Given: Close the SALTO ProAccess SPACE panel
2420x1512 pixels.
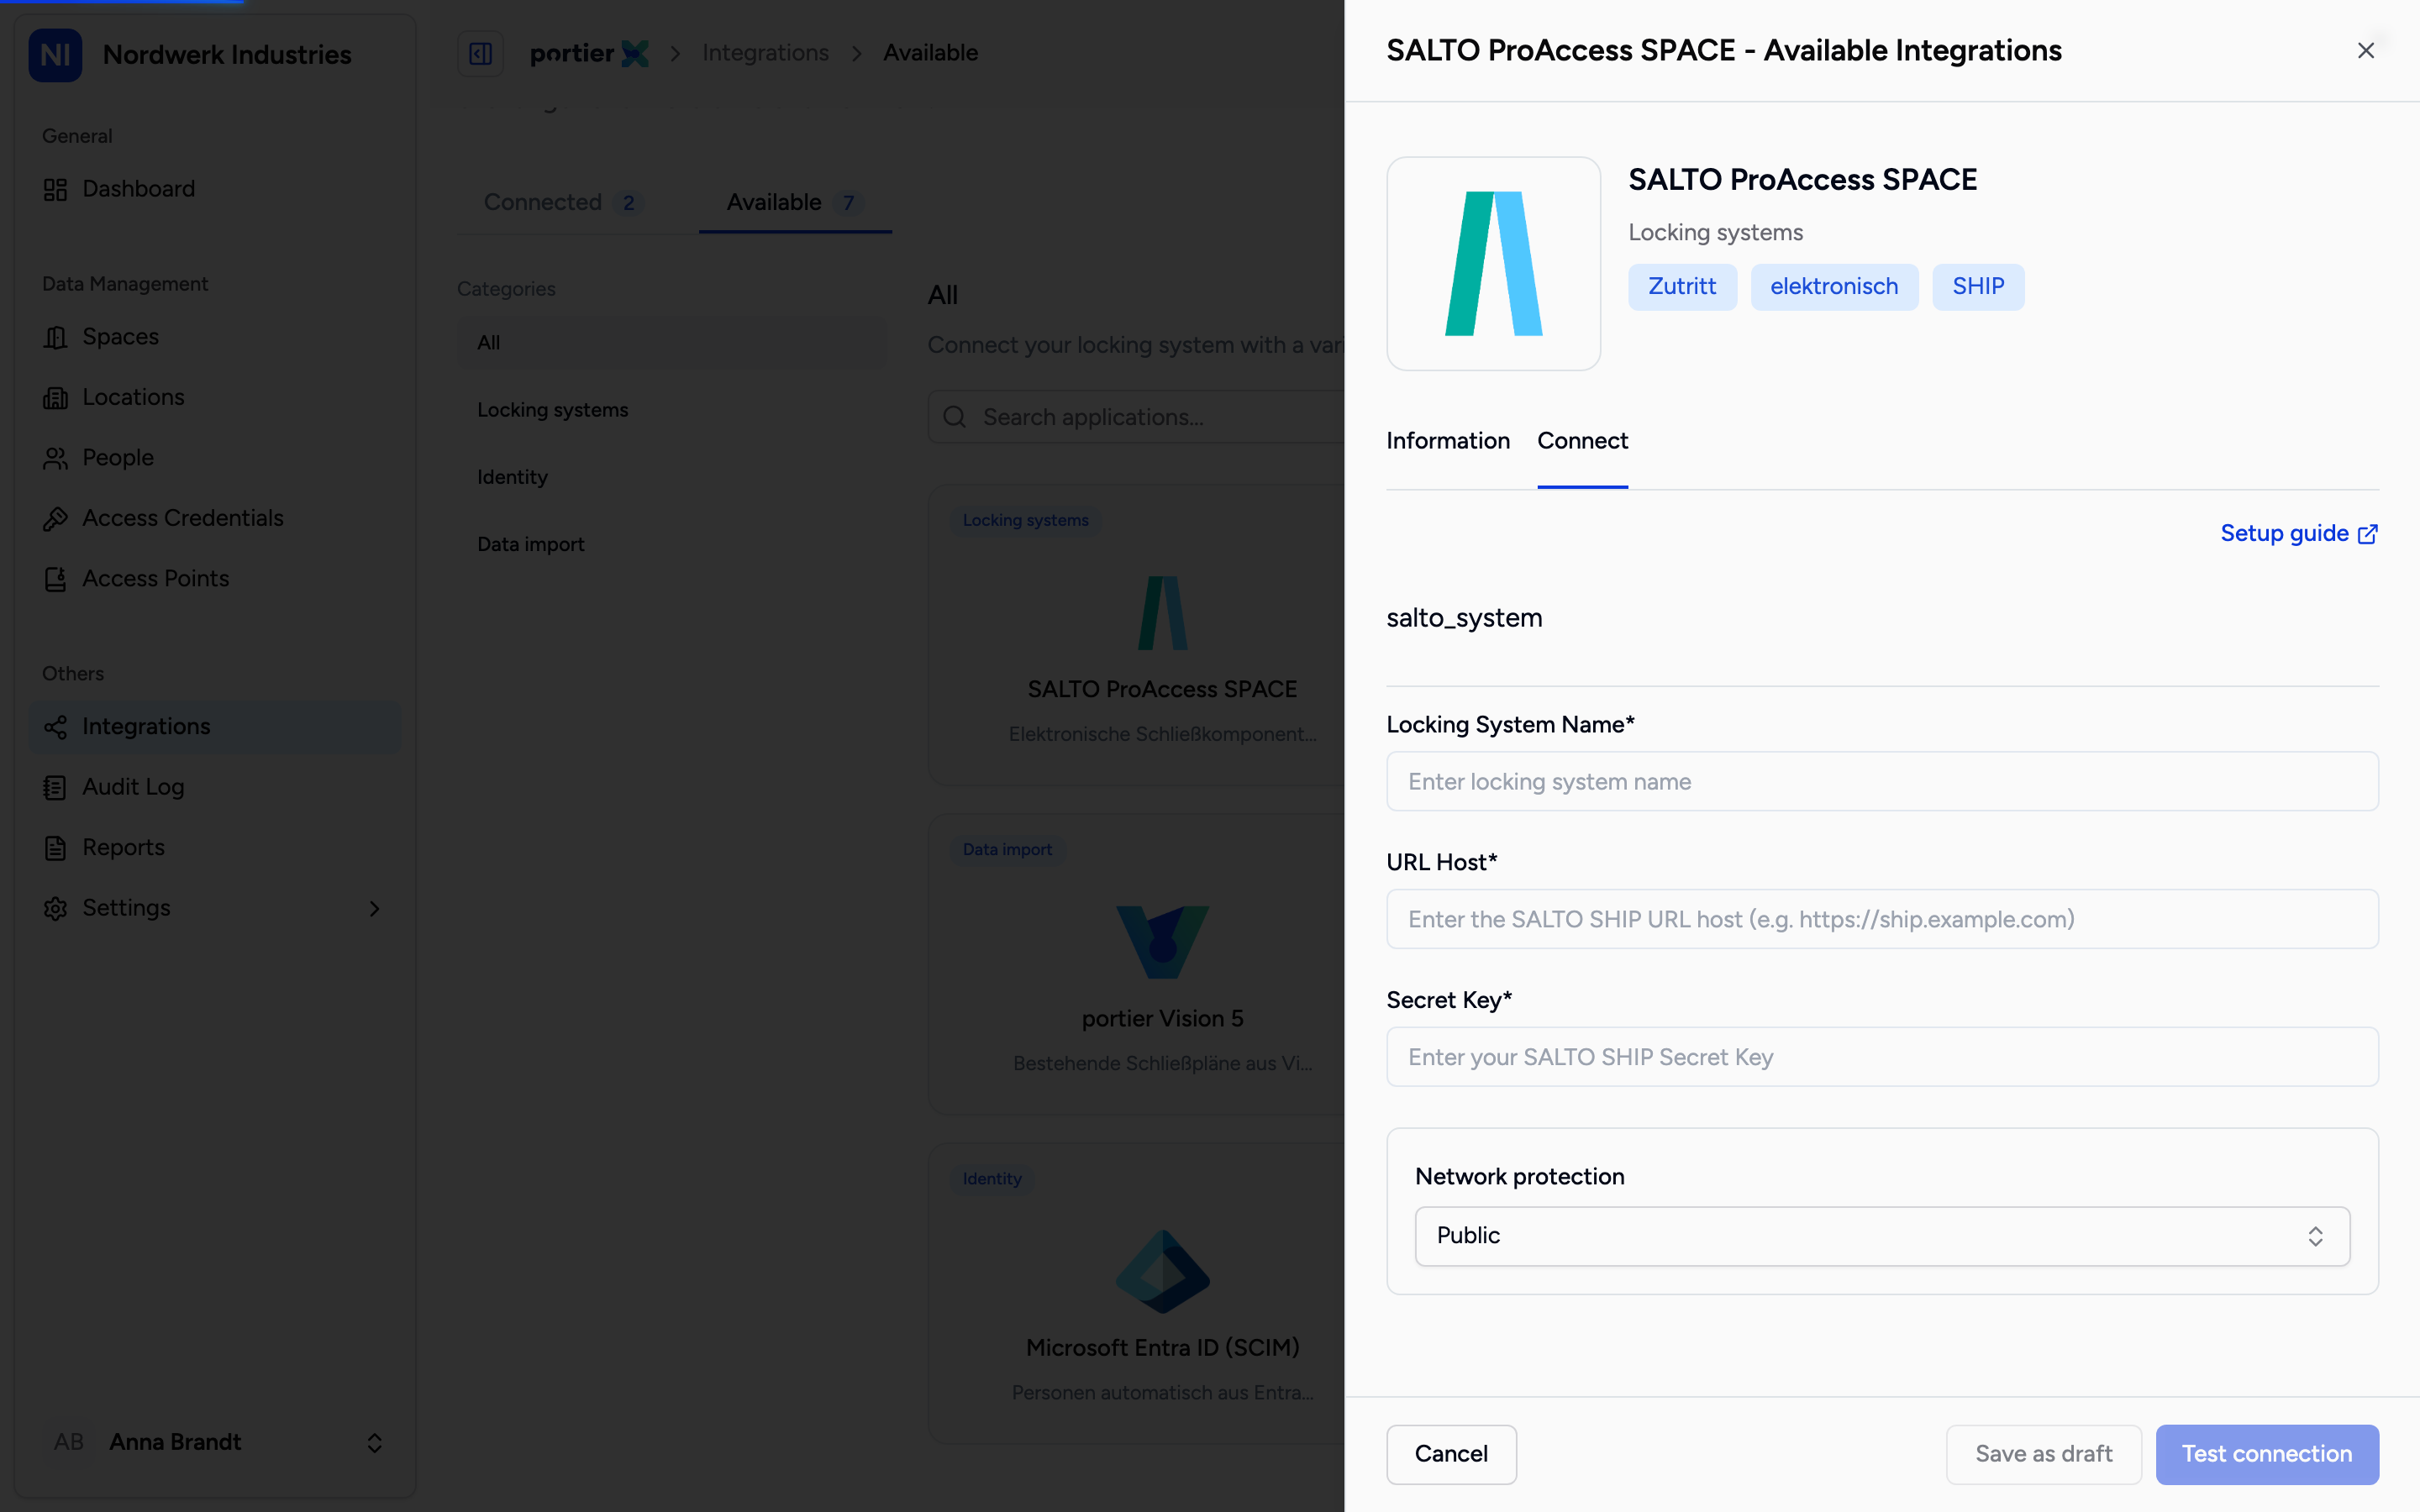Looking at the screenshot, I should tap(2365, 50).
